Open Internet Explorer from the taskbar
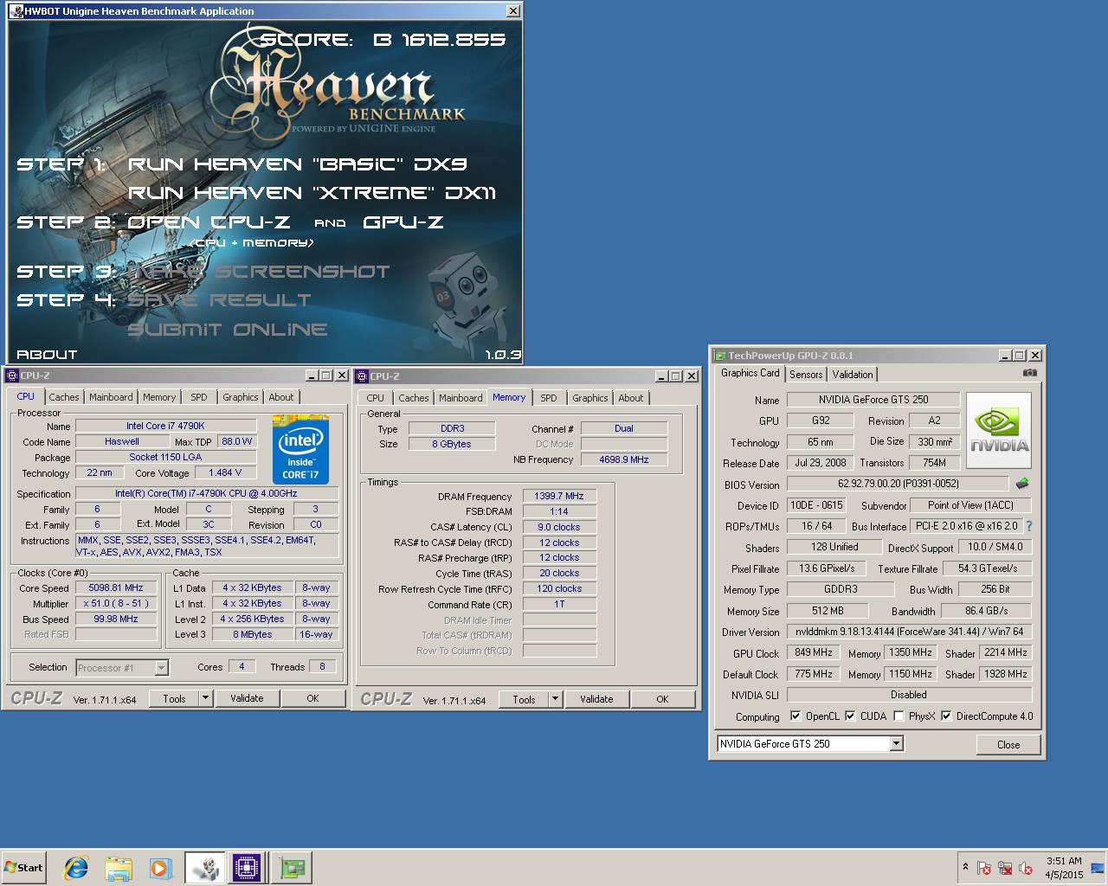The image size is (1108, 886). (x=76, y=868)
